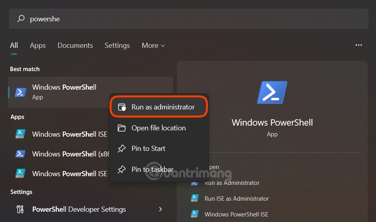The image size is (376, 222).
Task: Click the large Windows PowerShell logo in preview pane
Action: click(272, 92)
